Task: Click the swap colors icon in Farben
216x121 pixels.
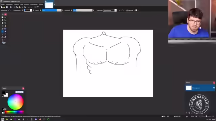Action: tap(3, 96)
